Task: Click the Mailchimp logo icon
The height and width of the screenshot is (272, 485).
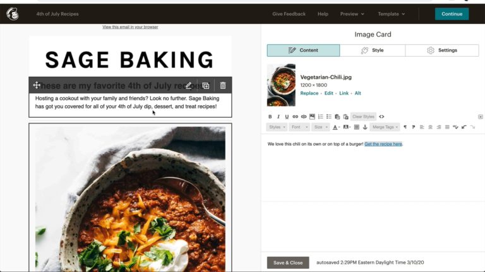Action: pos(13,14)
